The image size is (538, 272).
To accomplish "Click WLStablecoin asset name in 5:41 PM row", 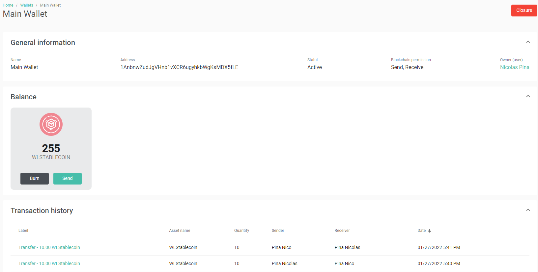I will pyautogui.click(x=183, y=247).
